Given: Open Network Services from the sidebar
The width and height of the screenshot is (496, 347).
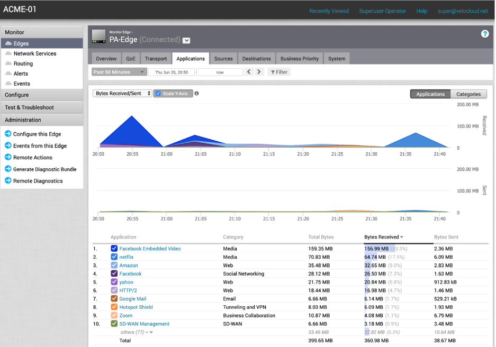Looking at the screenshot, I should click(35, 53).
